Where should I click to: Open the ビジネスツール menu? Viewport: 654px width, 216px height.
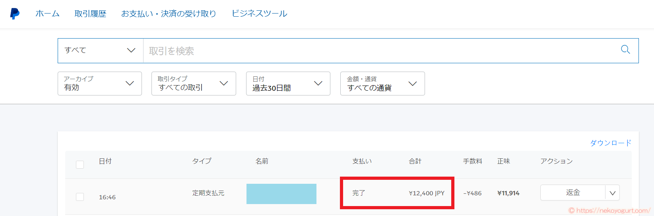[259, 14]
